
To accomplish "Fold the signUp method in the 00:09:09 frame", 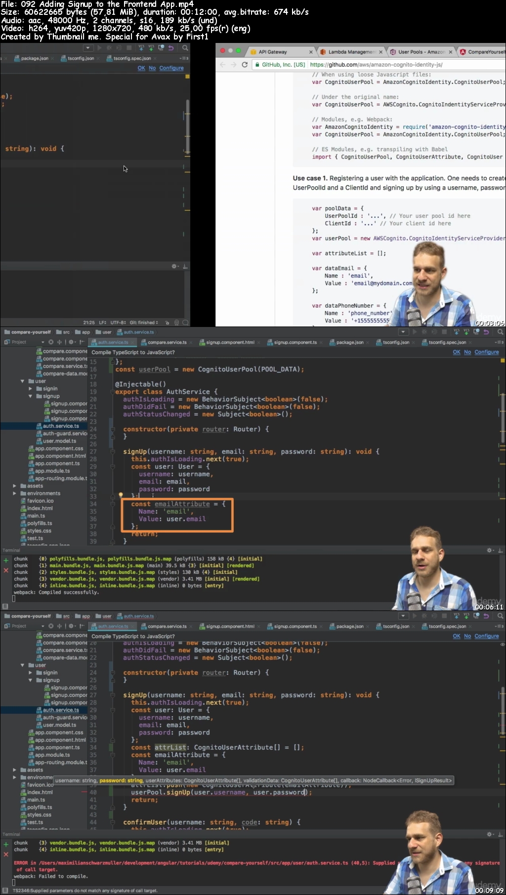I will point(113,695).
